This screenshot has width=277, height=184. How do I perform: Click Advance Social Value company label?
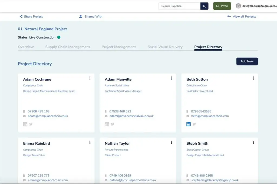(117, 85)
